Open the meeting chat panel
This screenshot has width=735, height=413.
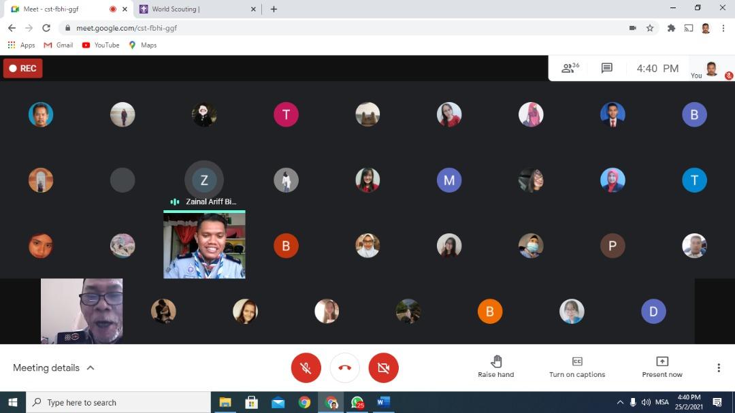(x=606, y=68)
